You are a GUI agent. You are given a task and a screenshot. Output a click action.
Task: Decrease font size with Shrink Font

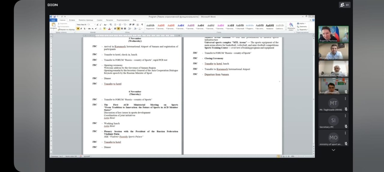tap(100, 24)
